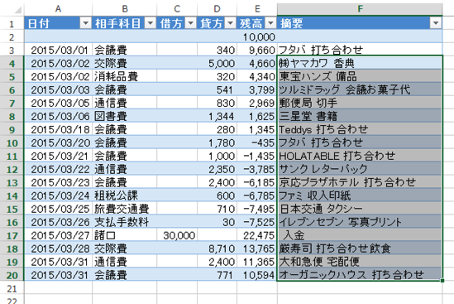Image resolution: width=454 pixels, height=304 pixels.
Task: Click cell 入金 in row 17
Action: click(360, 235)
